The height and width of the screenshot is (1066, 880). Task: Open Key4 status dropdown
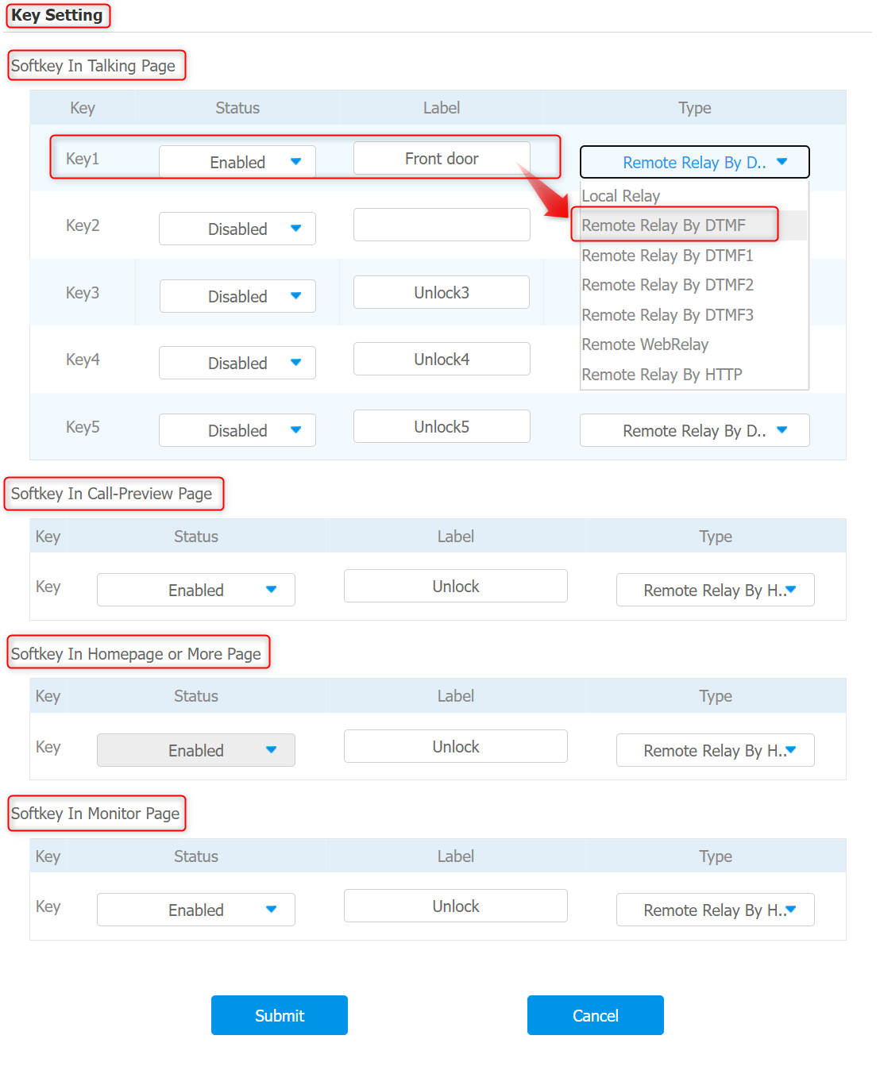(237, 363)
